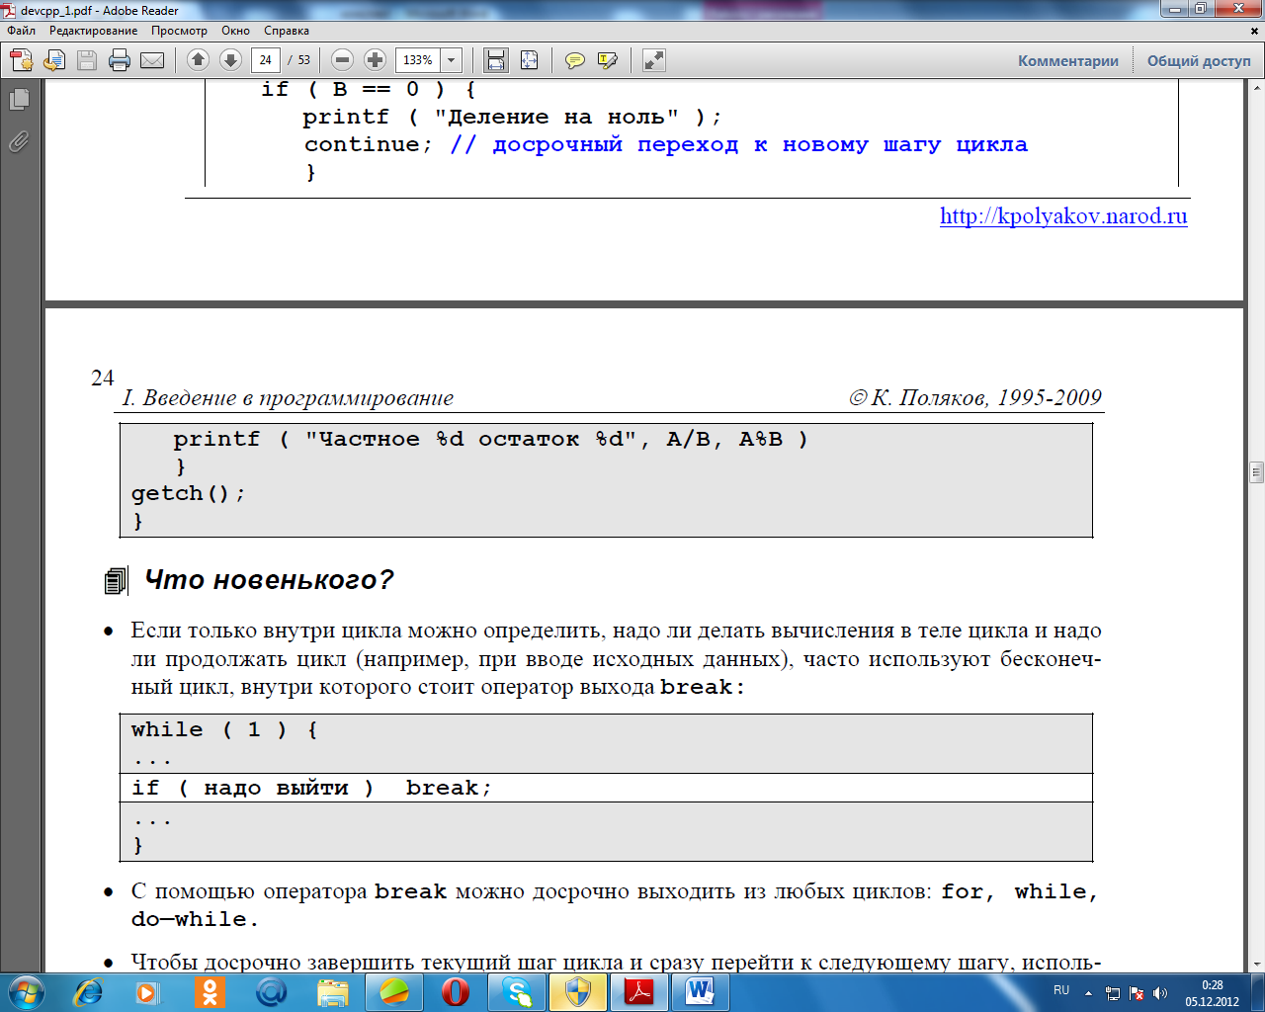Show hidden tray icons arrow

pyautogui.click(x=1088, y=992)
